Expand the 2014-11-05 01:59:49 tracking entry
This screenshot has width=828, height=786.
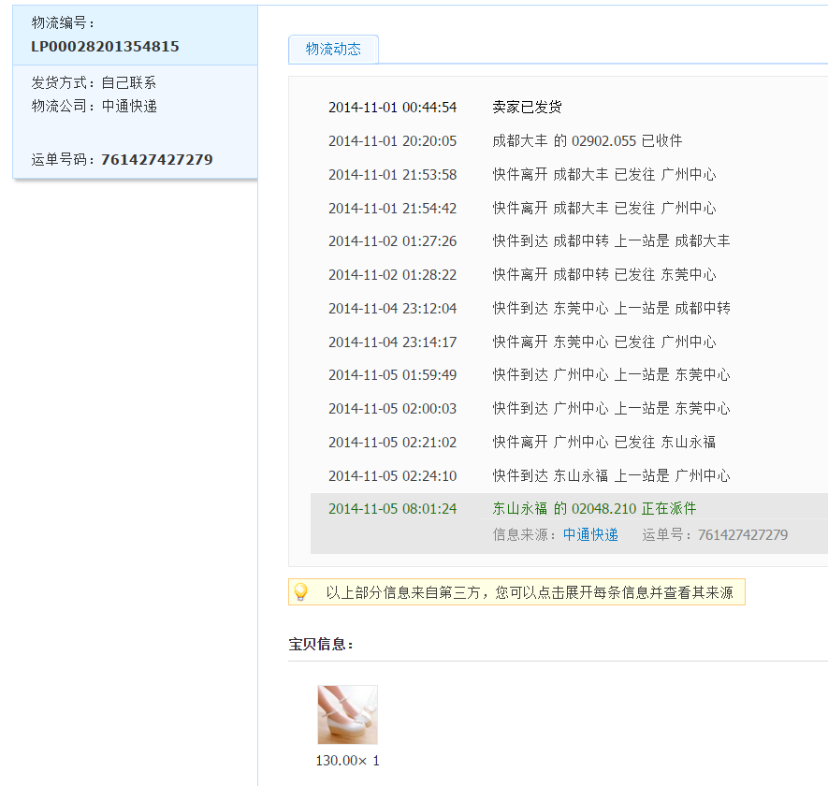click(x=611, y=375)
